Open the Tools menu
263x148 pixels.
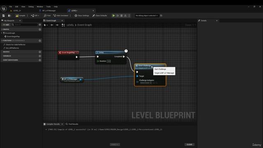48,7
